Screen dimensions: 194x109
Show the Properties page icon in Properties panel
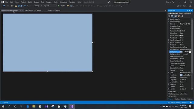176,16
